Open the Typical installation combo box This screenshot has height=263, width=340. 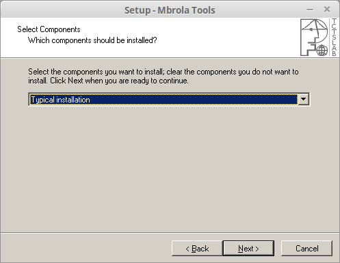coord(169,99)
